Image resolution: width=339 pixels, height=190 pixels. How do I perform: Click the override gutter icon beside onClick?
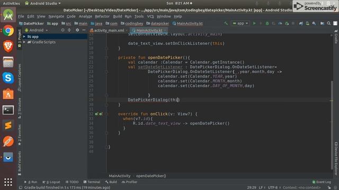pyautogui.click(x=96, y=114)
